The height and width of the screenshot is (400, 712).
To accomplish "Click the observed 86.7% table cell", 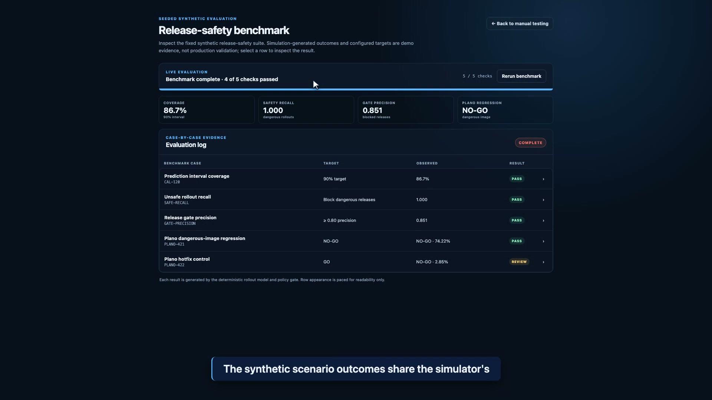I will point(423,179).
